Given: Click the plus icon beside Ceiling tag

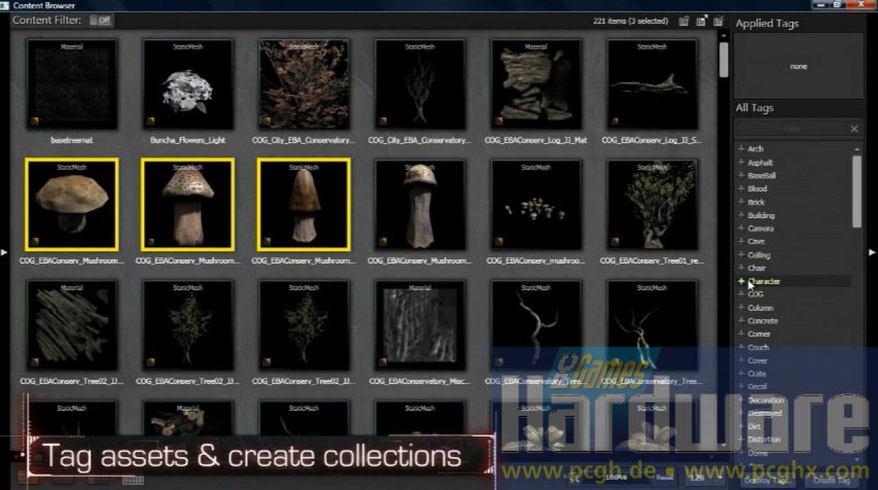Looking at the screenshot, I should coord(741,255).
